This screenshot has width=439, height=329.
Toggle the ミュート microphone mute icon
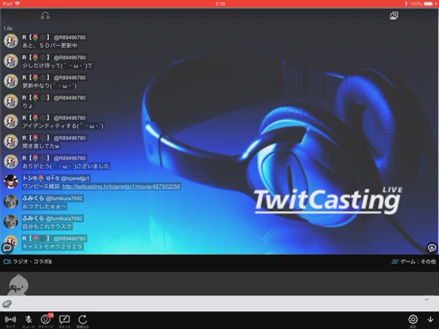tap(28, 321)
